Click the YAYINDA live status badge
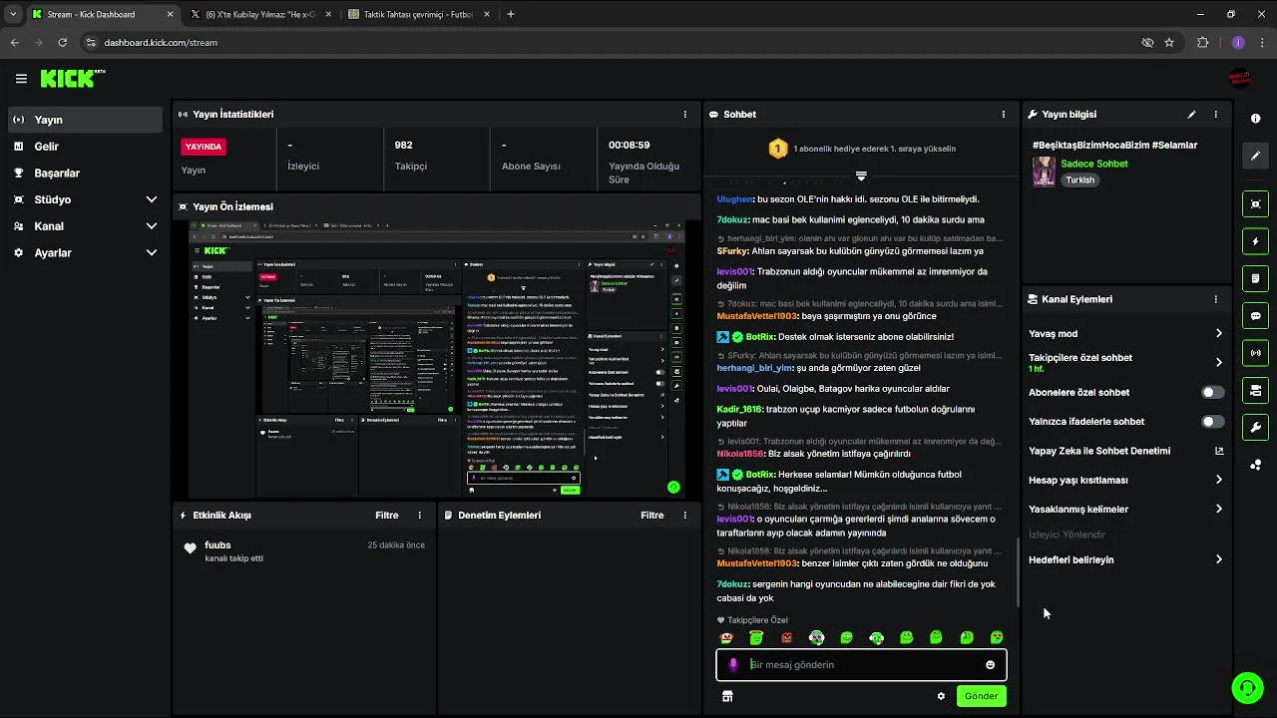Screen dimensions: 1277x718 pos(204,147)
